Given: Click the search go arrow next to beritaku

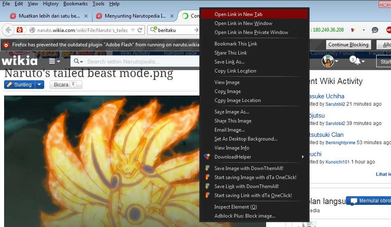Looking at the screenshot, I should tap(196, 30).
